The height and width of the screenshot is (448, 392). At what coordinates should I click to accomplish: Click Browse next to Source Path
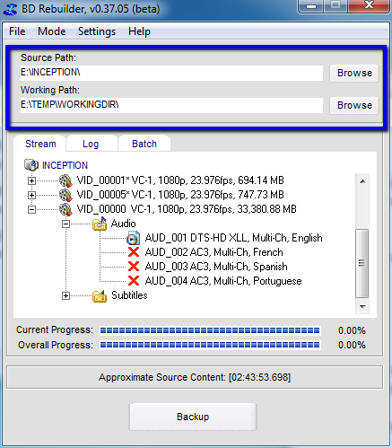354,73
